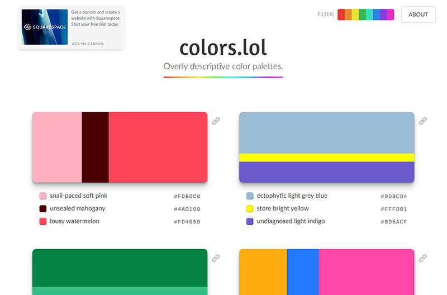Click the name "snail-paced soft pink"
447x295 pixels.
(79, 196)
